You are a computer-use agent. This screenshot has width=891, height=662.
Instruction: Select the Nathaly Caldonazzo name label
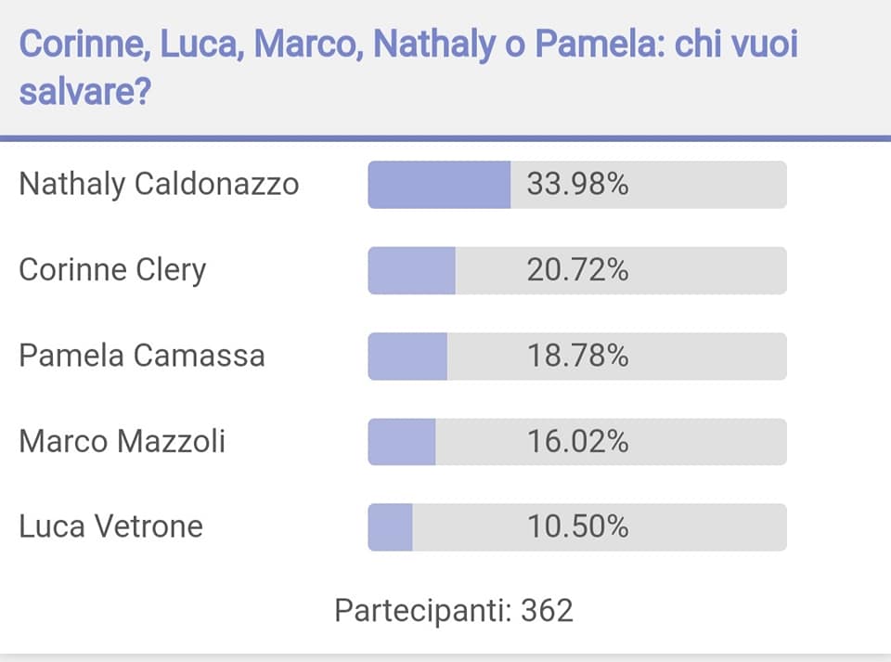(x=159, y=184)
